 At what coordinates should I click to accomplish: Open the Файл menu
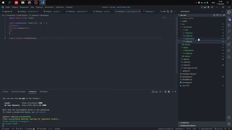(8, 7)
